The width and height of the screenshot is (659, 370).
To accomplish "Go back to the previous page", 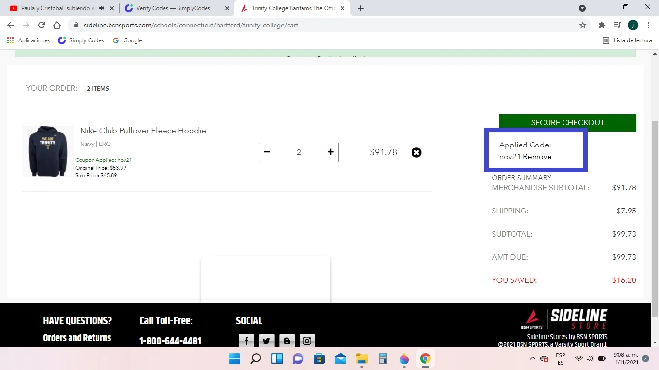I will tap(11, 25).
